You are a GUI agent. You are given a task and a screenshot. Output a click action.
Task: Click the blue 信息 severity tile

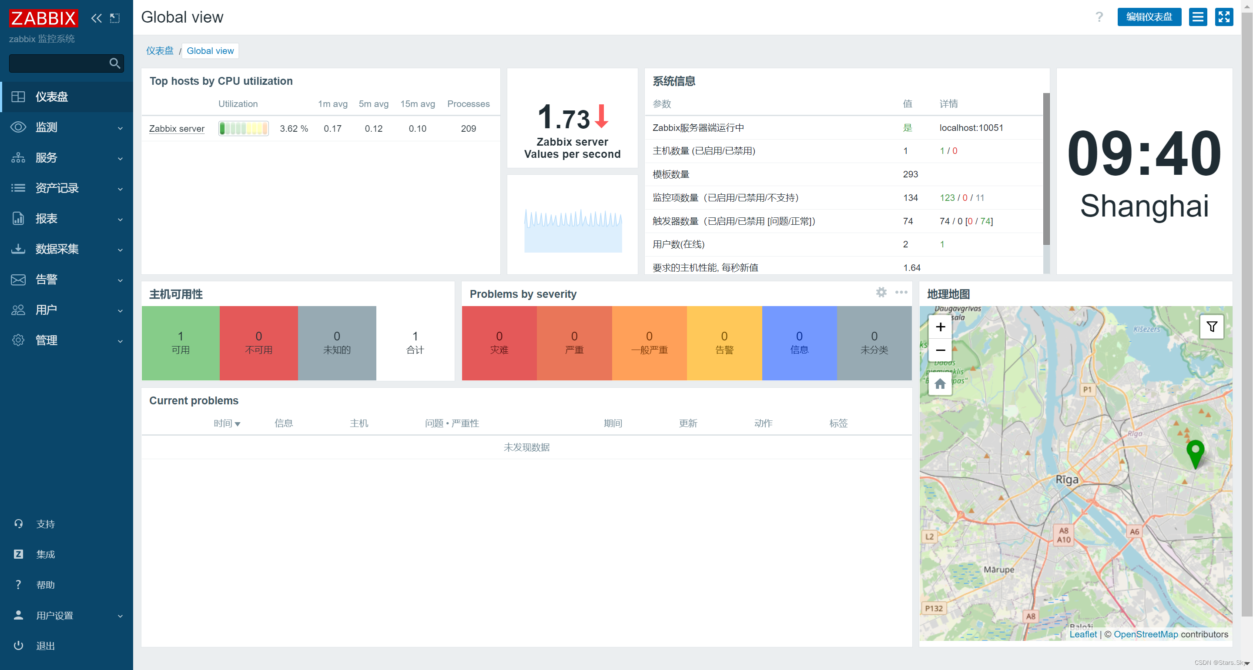click(x=799, y=343)
